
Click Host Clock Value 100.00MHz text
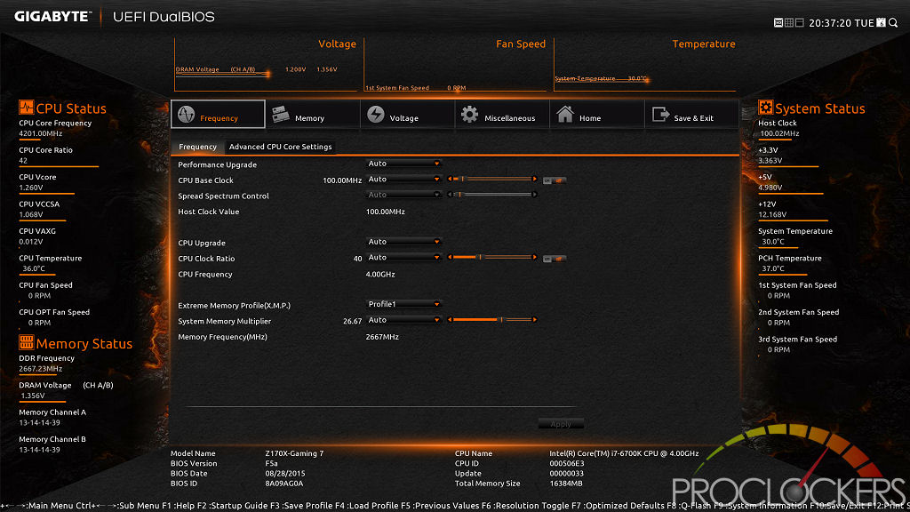point(386,212)
